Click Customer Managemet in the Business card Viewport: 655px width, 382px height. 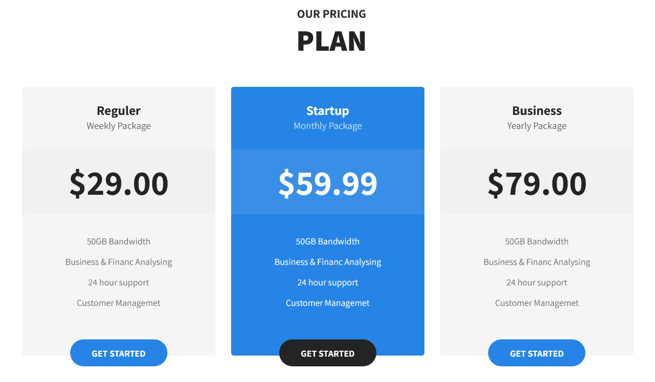coord(537,303)
